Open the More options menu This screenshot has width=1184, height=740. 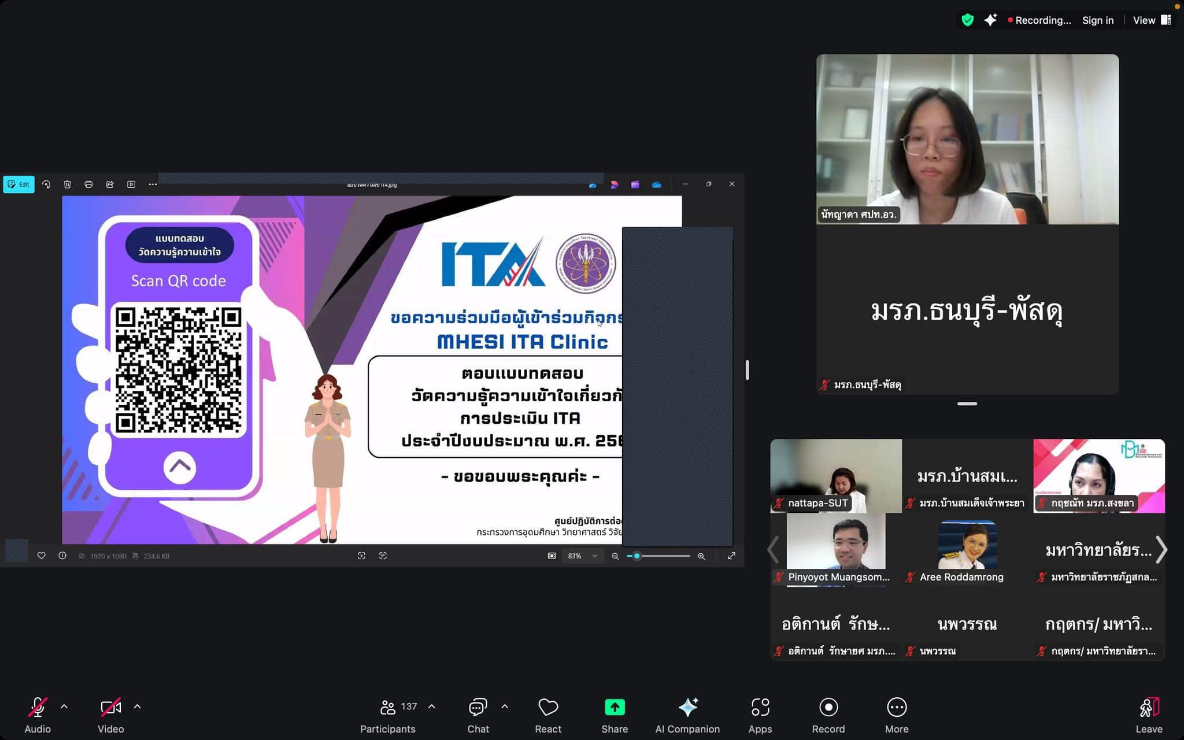click(x=897, y=715)
